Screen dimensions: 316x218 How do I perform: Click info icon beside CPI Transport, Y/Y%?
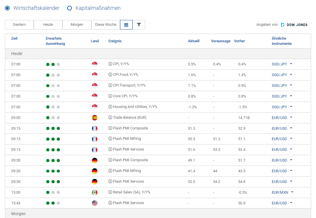[x=110, y=85]
